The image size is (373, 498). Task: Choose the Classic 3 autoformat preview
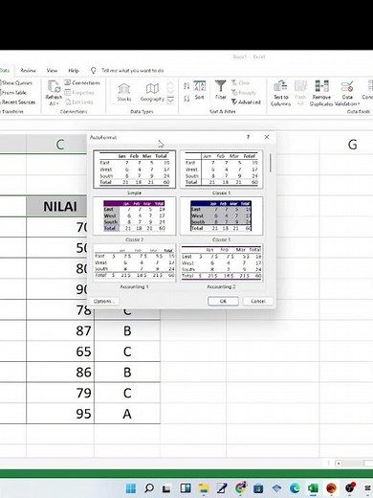[221, 216]
